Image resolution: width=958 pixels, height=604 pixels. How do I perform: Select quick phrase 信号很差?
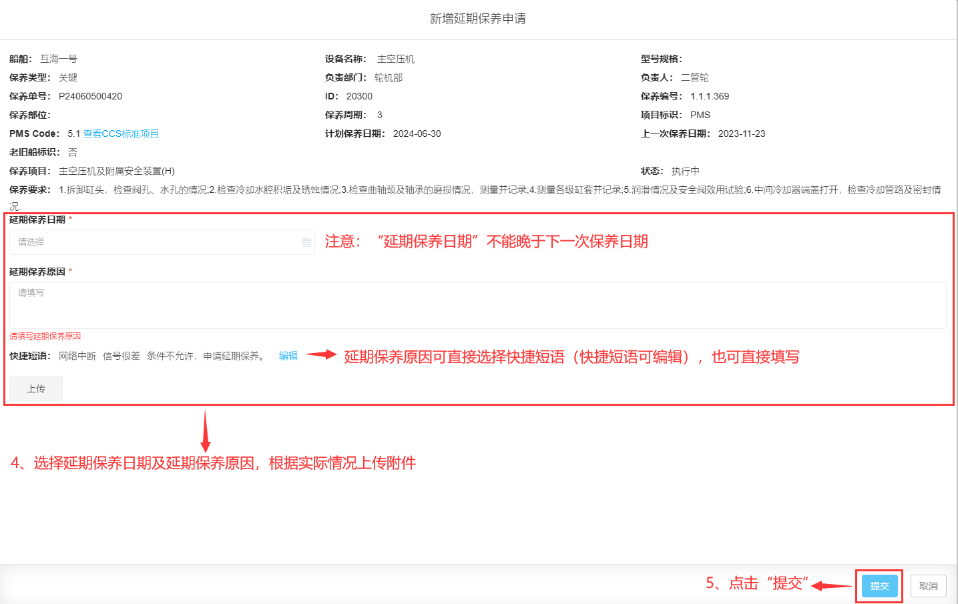pyautogui.click(x=122, y=356)
